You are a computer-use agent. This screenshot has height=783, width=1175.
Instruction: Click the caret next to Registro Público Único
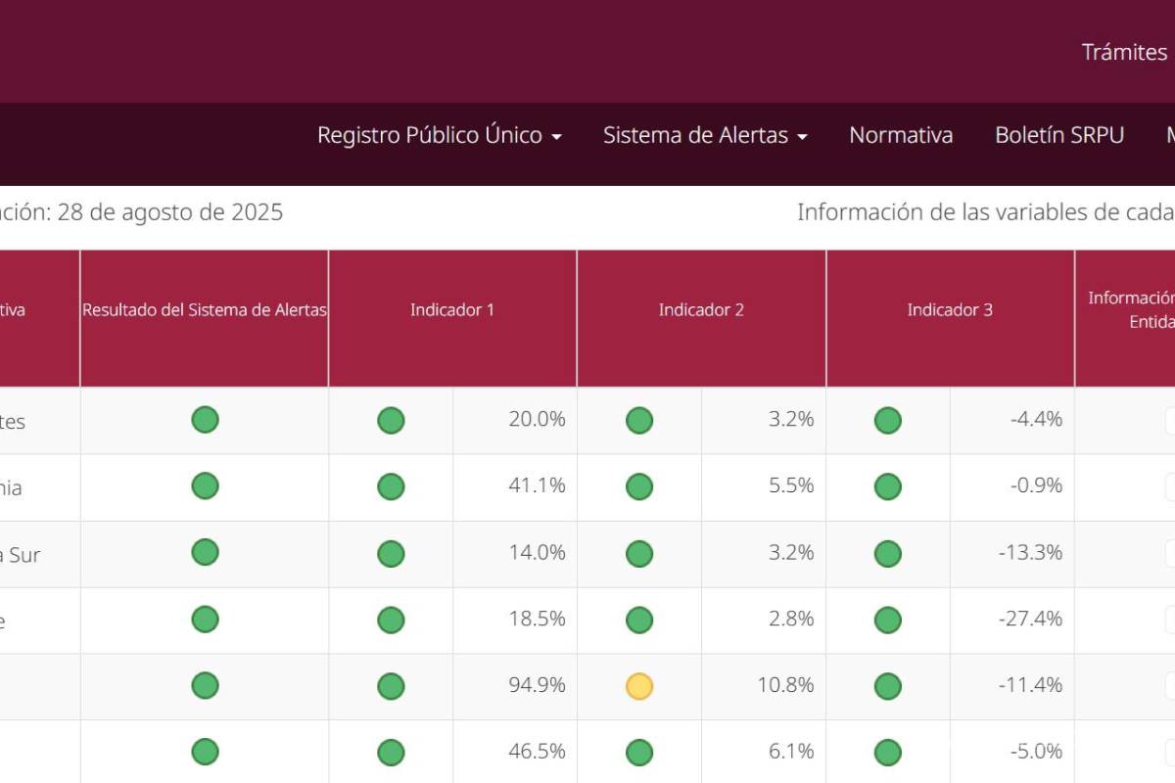[x=558, y=137]
